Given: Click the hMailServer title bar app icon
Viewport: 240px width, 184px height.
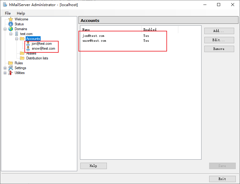Looking at the screenshot, I should pyautogui.click(x=5, y=5).
